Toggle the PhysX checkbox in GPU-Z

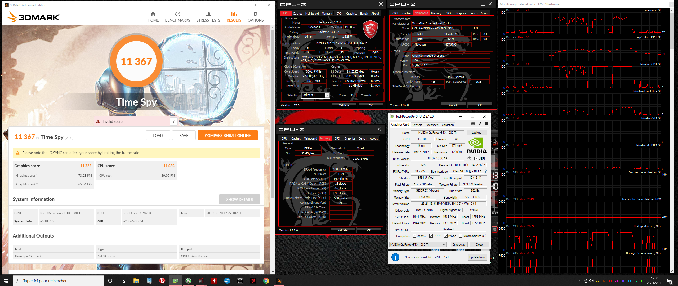tap(446, 236)
